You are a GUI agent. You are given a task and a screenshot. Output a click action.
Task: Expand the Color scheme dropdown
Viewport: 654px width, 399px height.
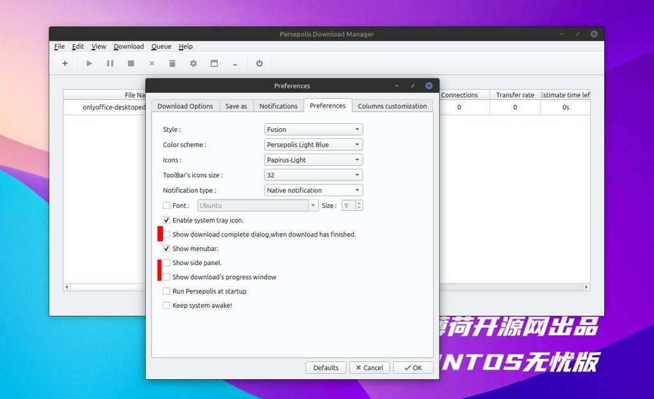[314, 145]
